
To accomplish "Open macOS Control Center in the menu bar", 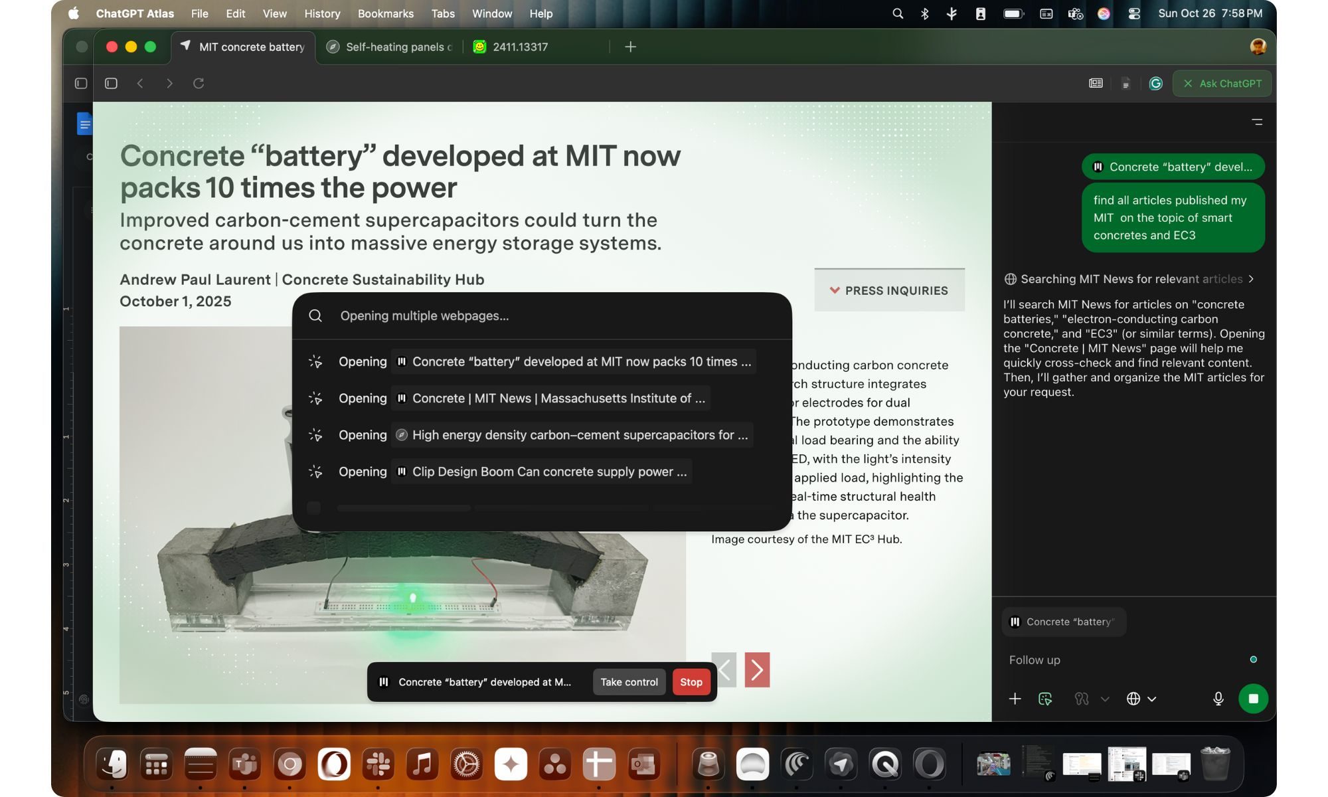I will (x=1134, y=13).
